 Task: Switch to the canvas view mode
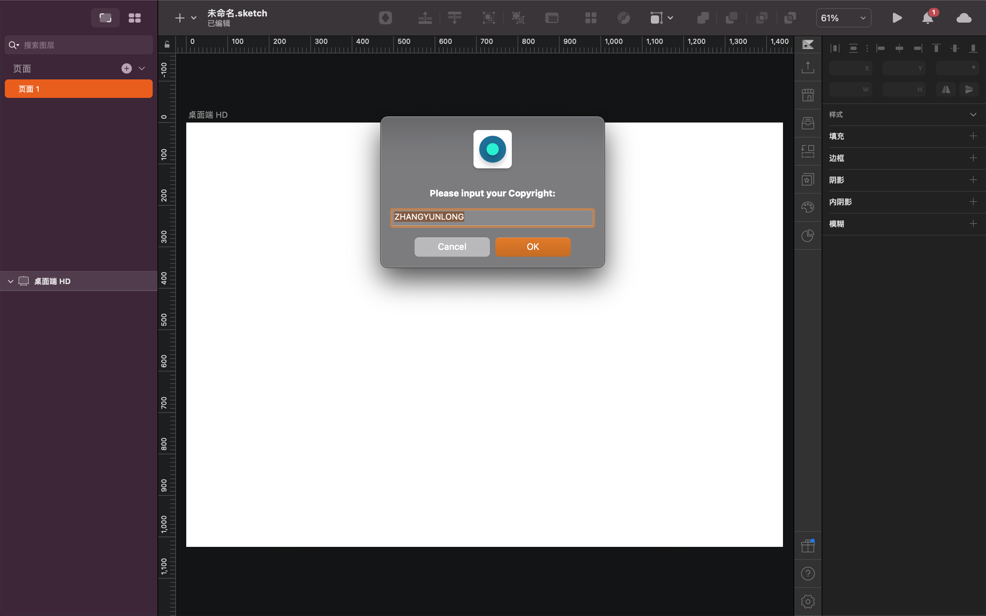tap(105, 18)
